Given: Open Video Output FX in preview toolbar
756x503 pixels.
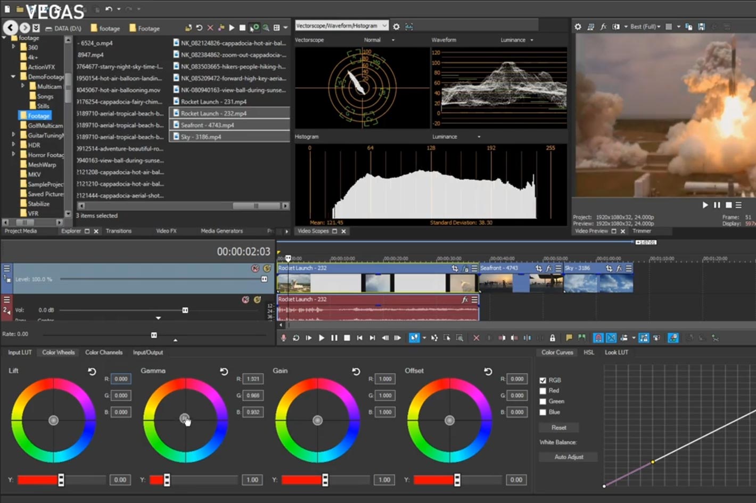Looking at the screenshot, I should 603,27.
